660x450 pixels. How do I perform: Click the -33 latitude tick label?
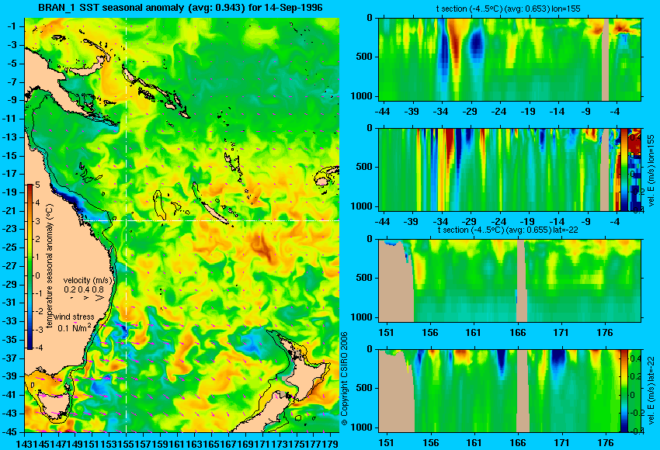point(10,321)
